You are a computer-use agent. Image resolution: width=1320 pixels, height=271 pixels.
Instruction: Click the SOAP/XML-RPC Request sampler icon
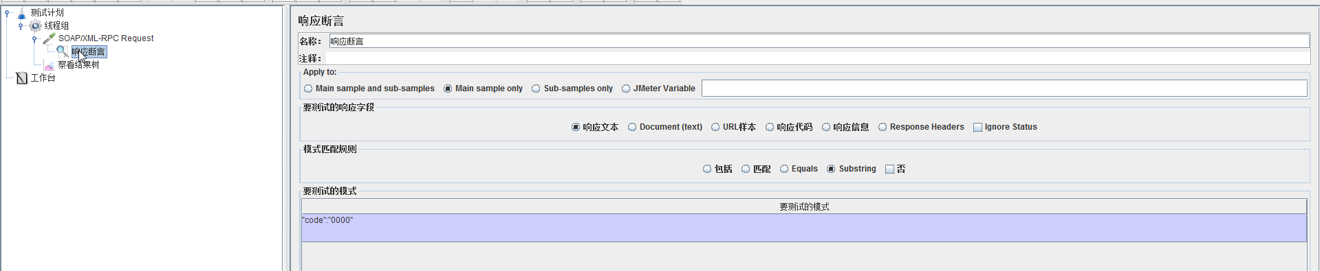49,38
